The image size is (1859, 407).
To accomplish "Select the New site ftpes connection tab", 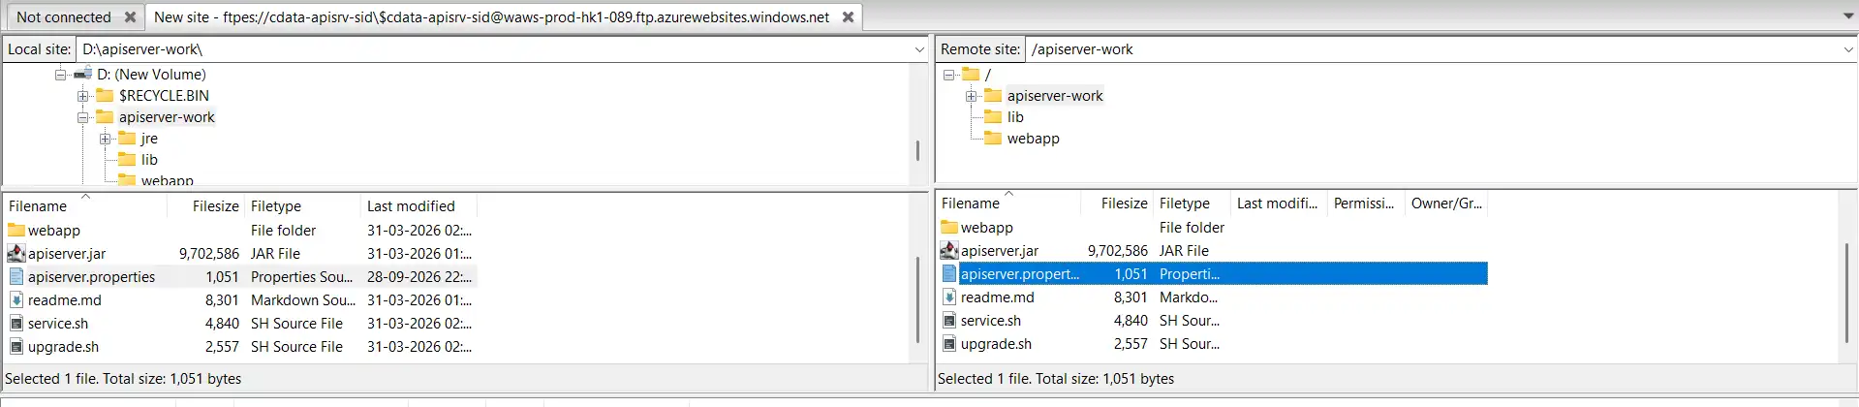I will 492,17.
